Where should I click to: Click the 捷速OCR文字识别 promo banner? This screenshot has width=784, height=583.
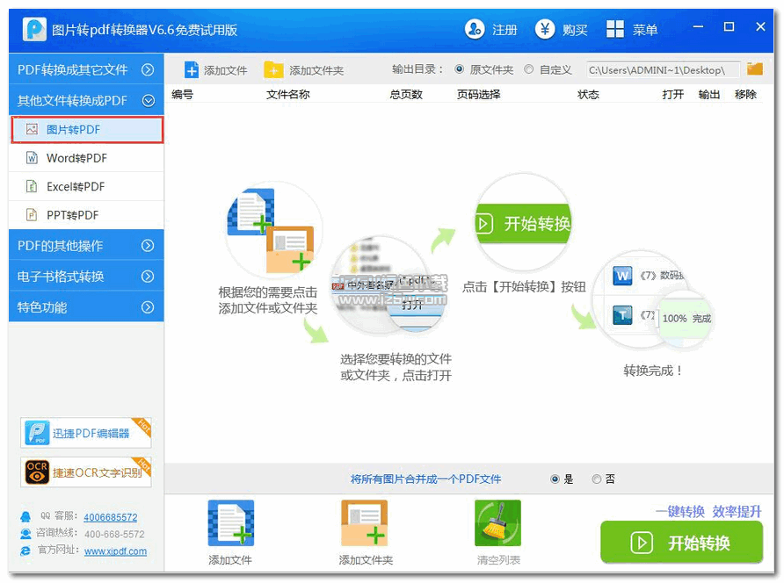(86, 472)
